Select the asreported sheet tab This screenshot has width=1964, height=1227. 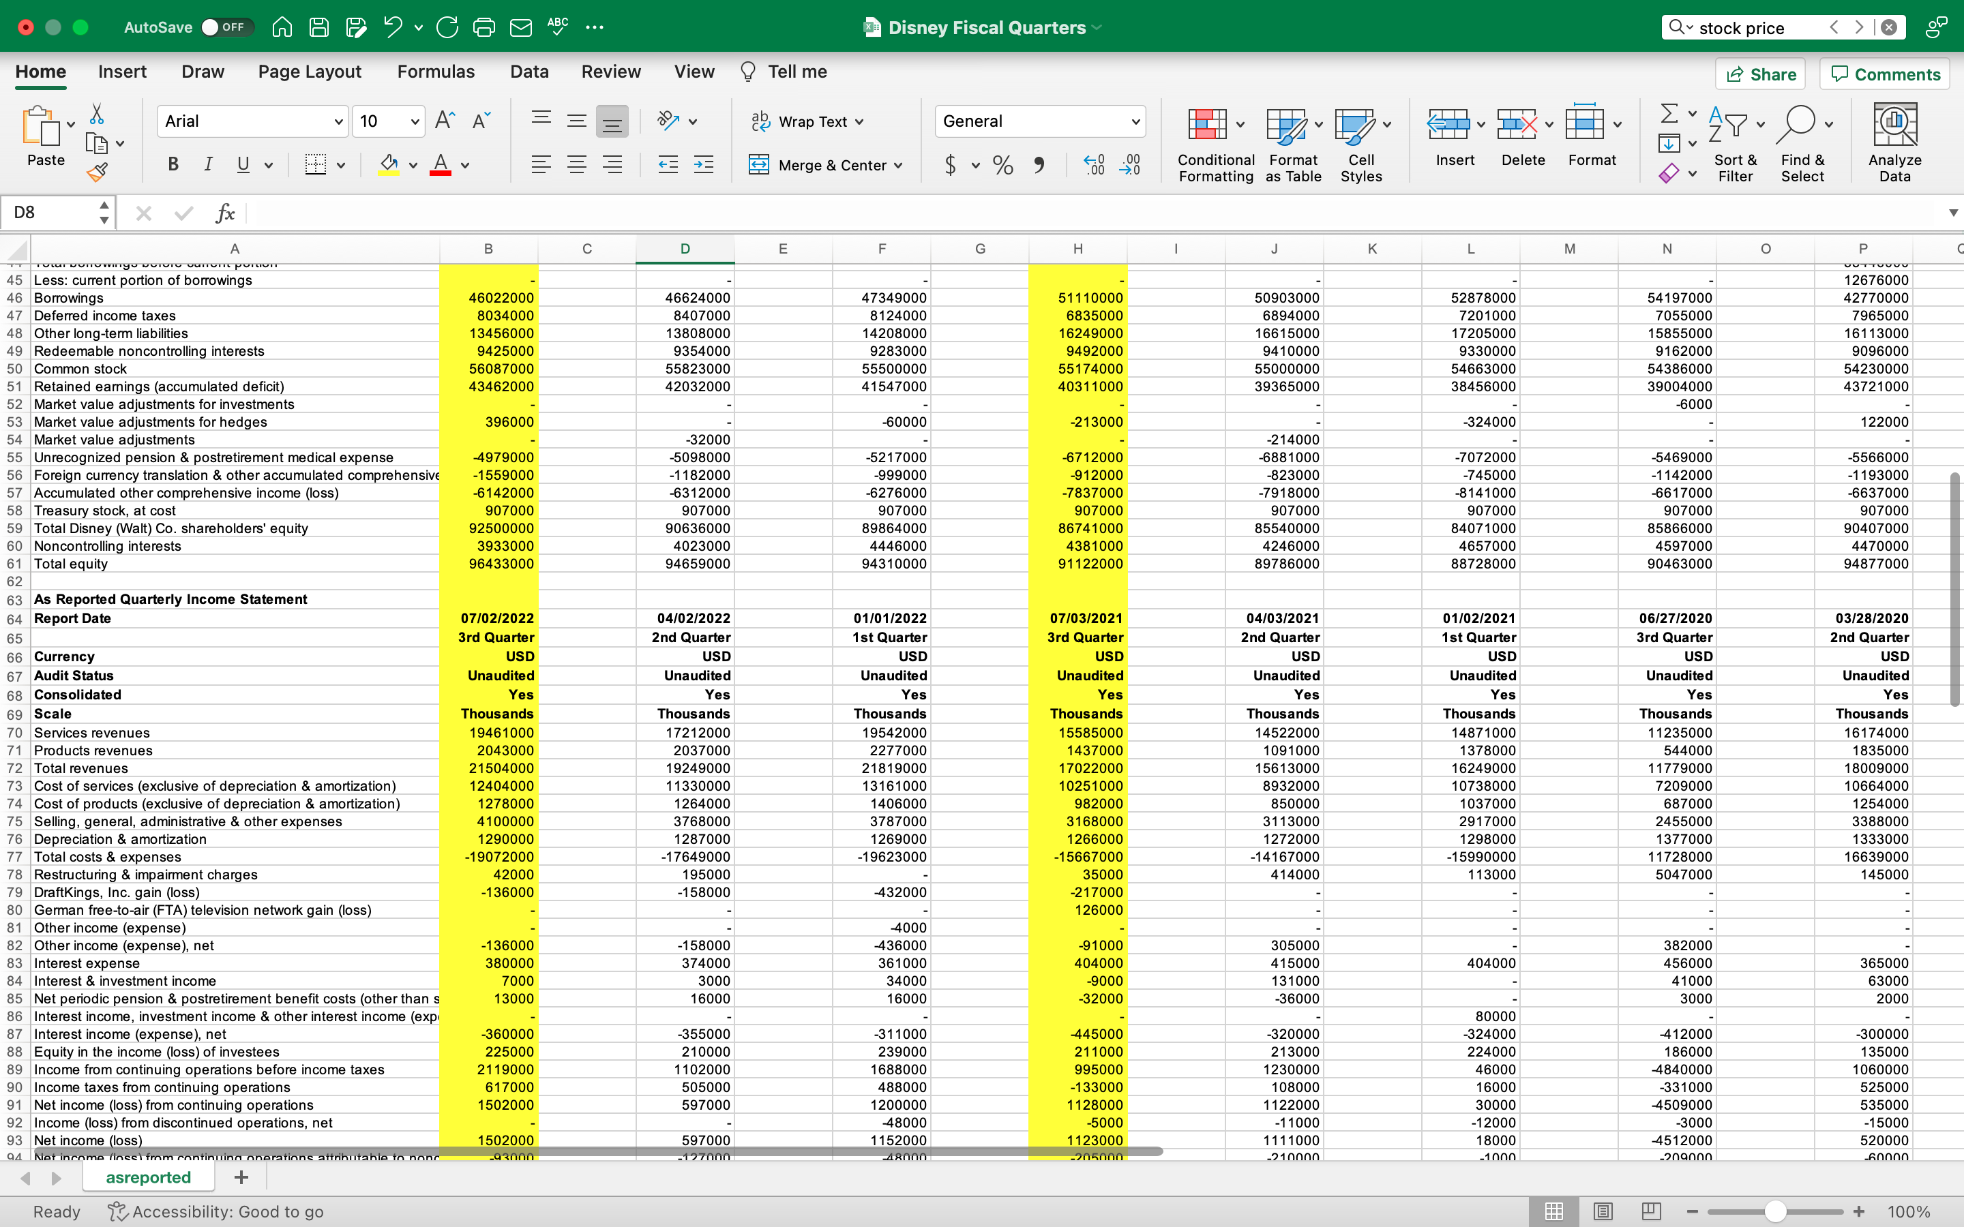point(148,1177)
